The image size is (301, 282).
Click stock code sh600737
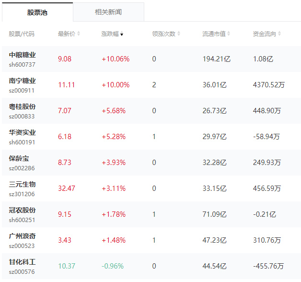point(22,64)
